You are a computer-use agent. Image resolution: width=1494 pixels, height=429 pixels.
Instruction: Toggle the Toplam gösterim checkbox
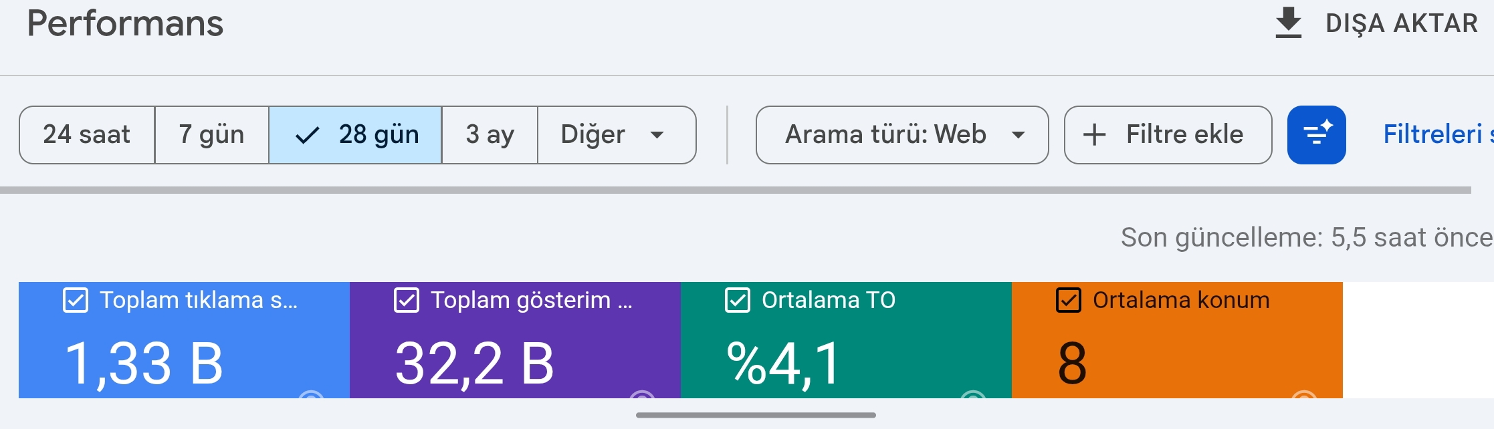pyautogui.click(x=406, y=300)
